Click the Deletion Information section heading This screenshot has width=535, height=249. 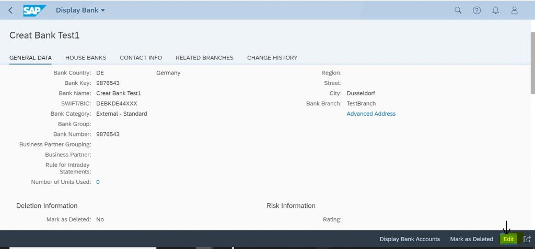46,206
